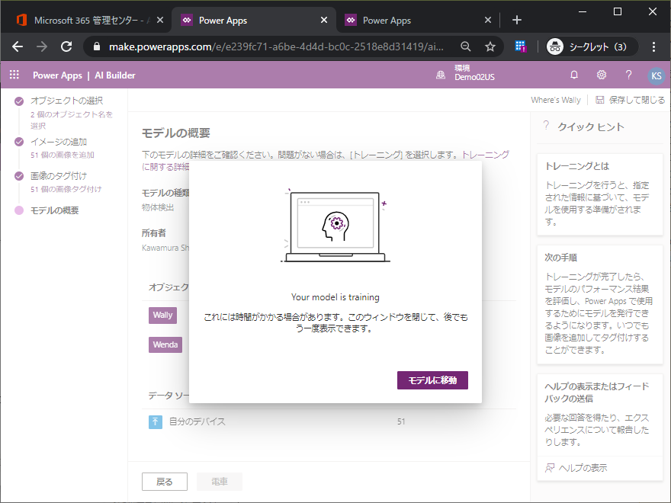Open the Power Apps app launcher waffle

click(x=14, y=75)
